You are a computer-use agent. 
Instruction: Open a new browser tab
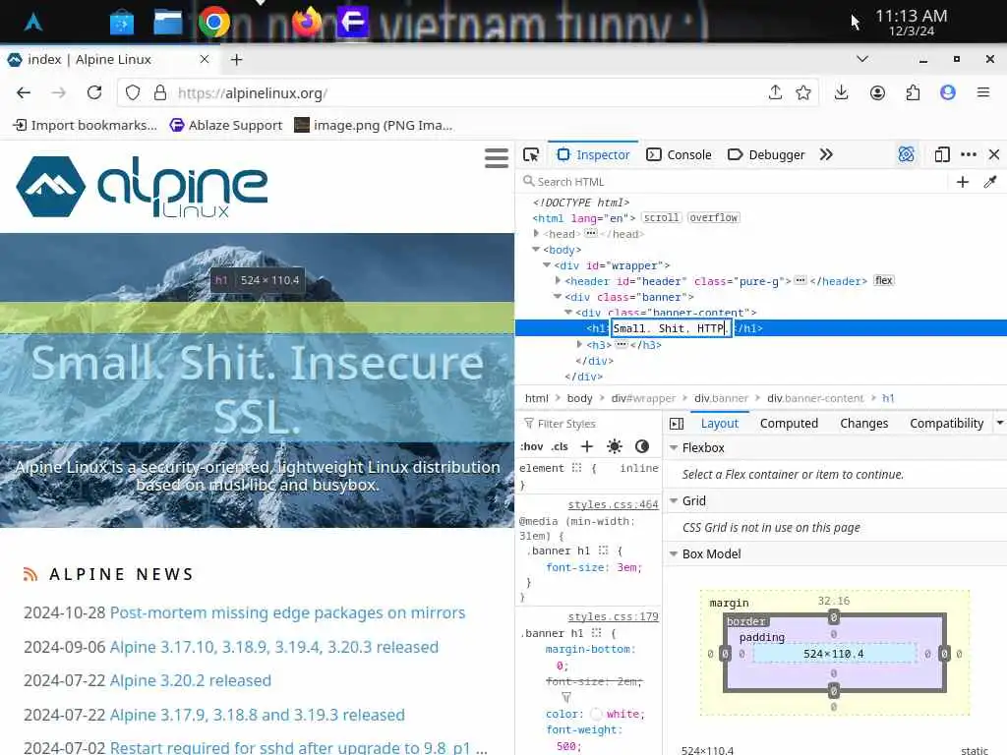pyautogui.click(x=236, y=60)
